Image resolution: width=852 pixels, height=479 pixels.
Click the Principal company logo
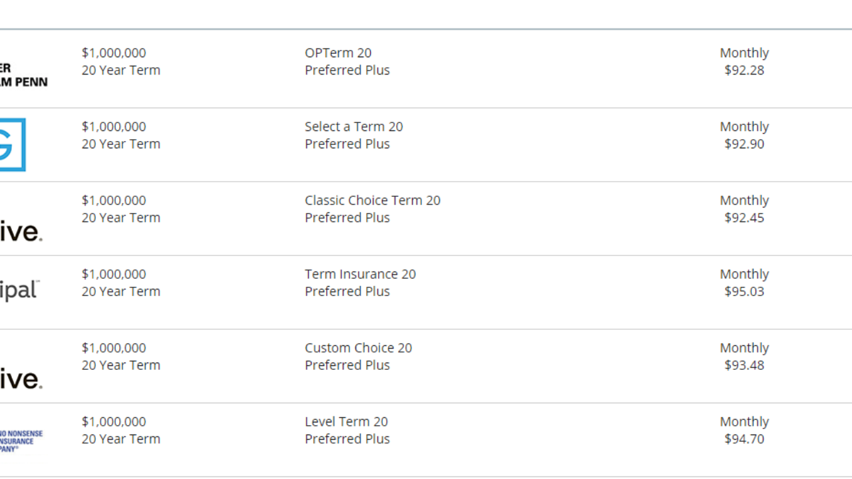(x=20, y=291)
